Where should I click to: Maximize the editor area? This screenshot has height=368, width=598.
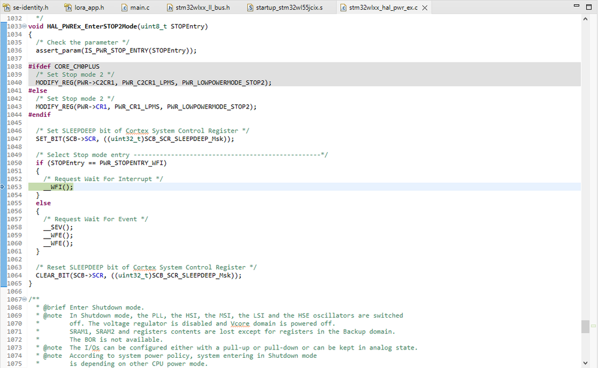[588, 7]
